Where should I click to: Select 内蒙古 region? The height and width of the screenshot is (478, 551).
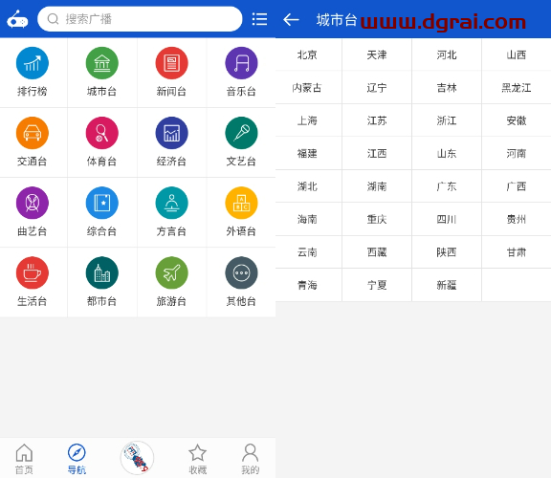pos(307,88)
